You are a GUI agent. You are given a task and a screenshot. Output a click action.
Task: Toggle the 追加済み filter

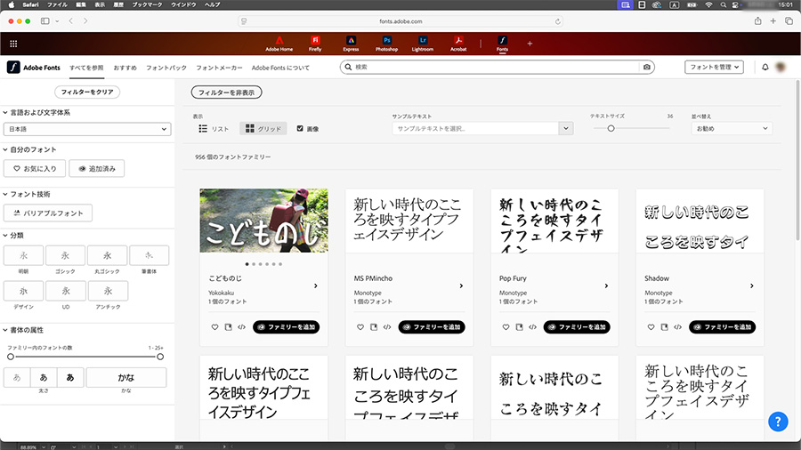(x=97, y=168)
